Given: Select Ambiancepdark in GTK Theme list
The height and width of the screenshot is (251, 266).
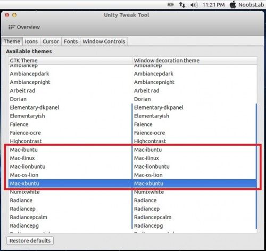Looking at the screenshot, I should click(x=70, y=73).
